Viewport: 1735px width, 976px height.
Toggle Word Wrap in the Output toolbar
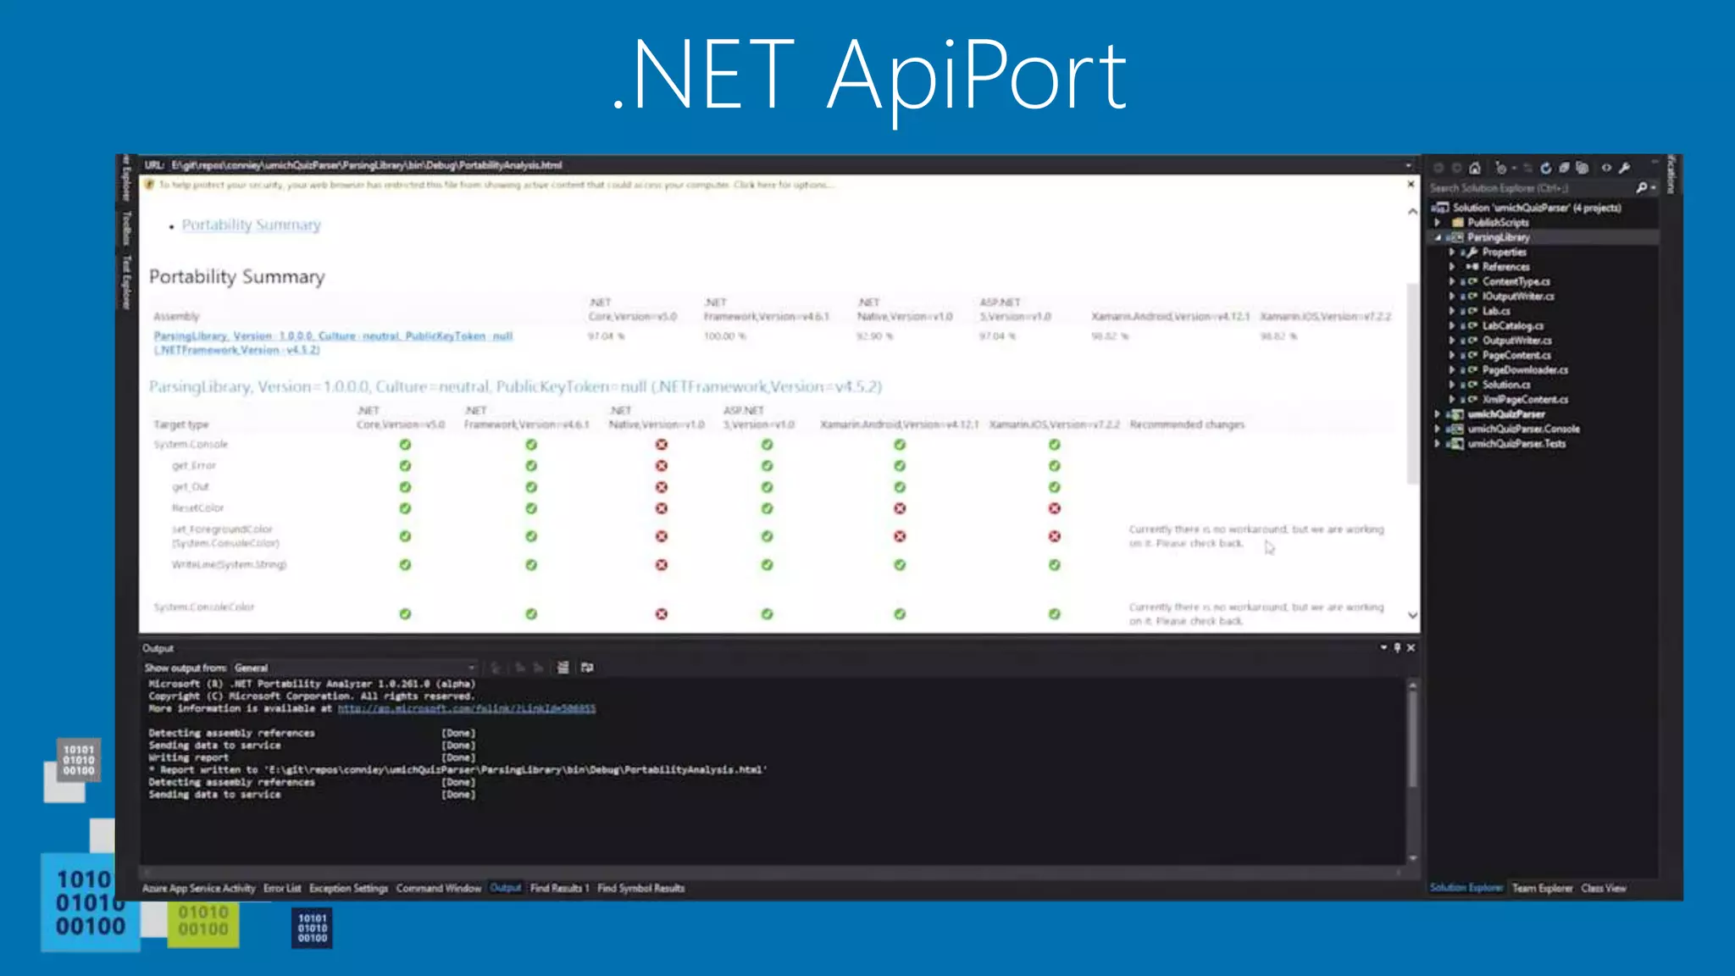587,668
